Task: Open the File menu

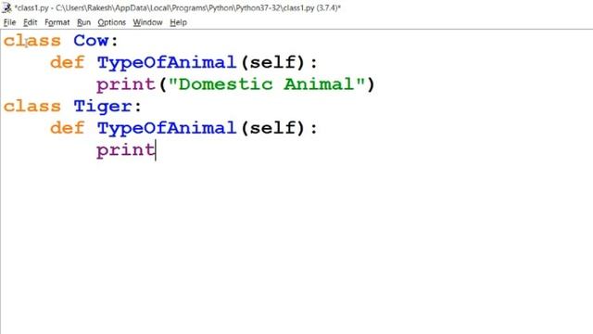Action: 9,22
